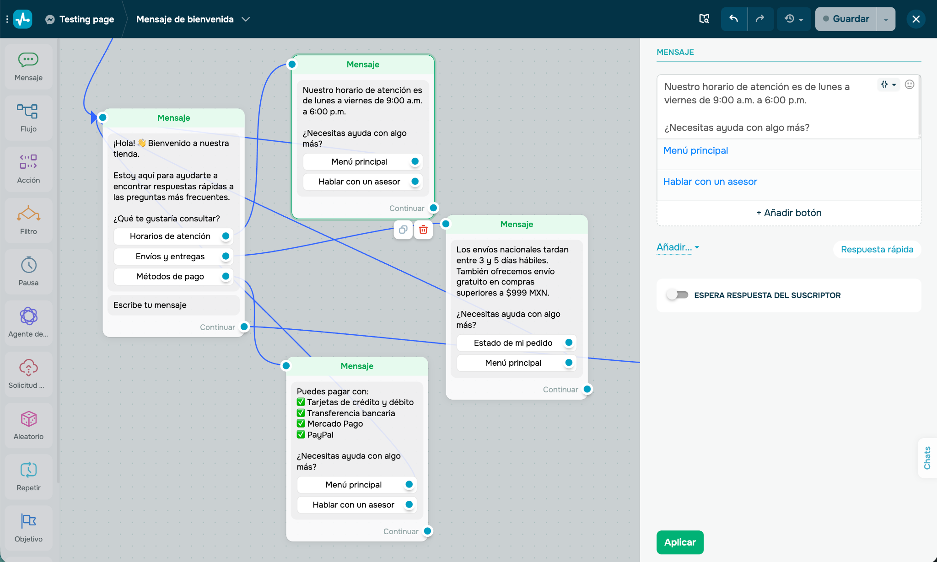The image size is (937, 562).
Task: Click connector dot beside Horarios de atención
Action: (226, 236)
